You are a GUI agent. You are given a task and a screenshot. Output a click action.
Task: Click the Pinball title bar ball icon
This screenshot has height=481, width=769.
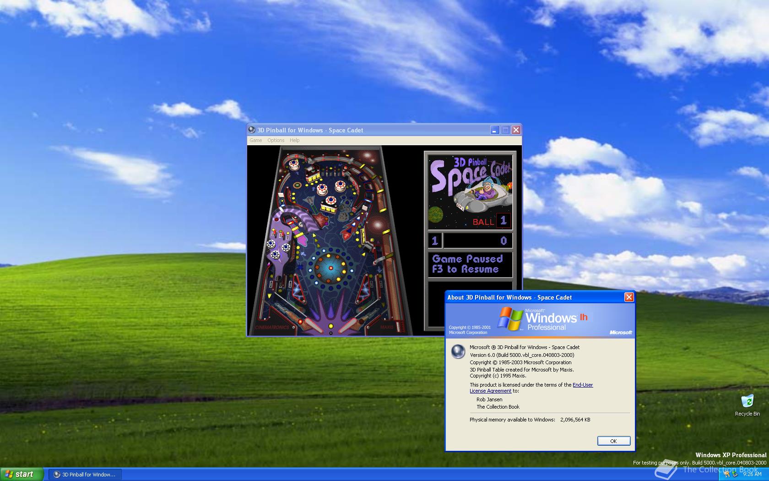tap(252, 130)
